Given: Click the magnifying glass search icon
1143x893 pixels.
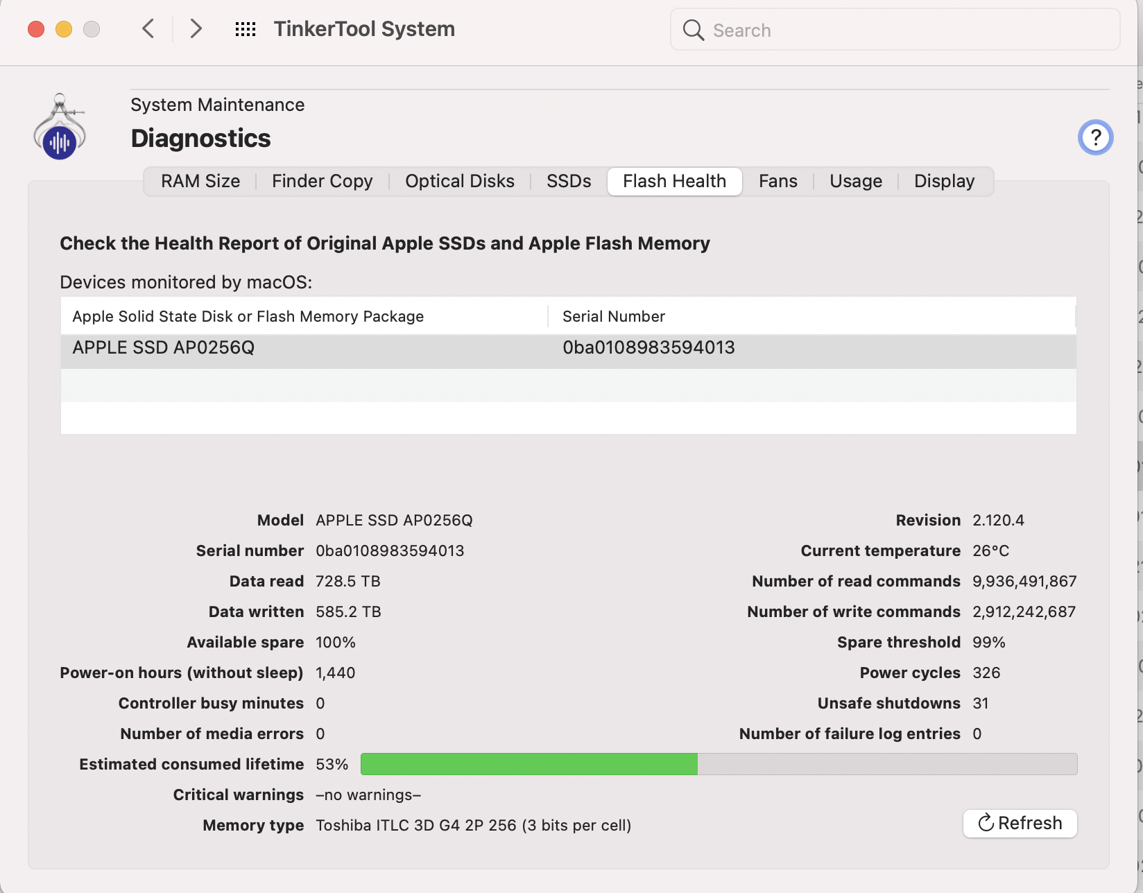Looking at the screenshot, I should click(693, 30).
